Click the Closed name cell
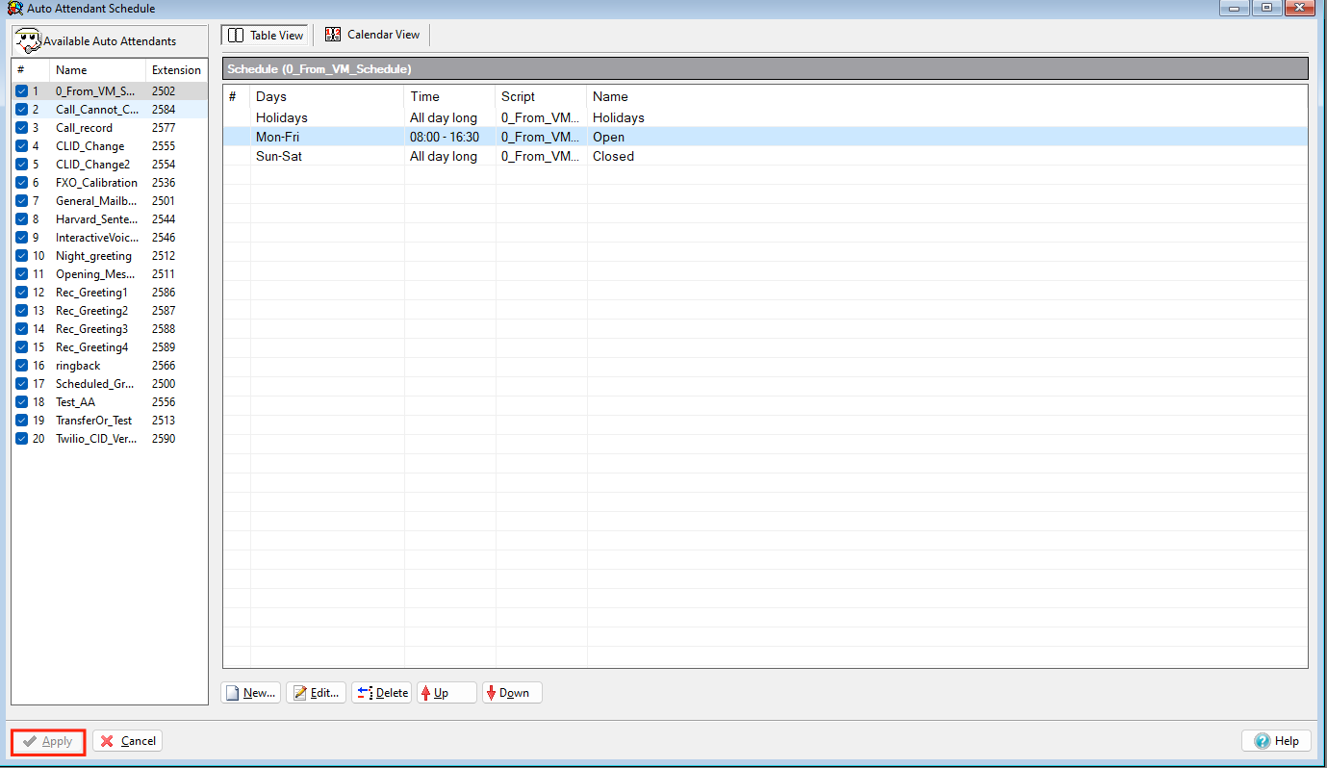 pos(613,156)
